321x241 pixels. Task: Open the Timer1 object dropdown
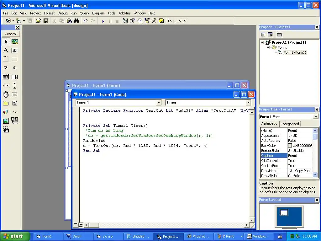point(159,103)
